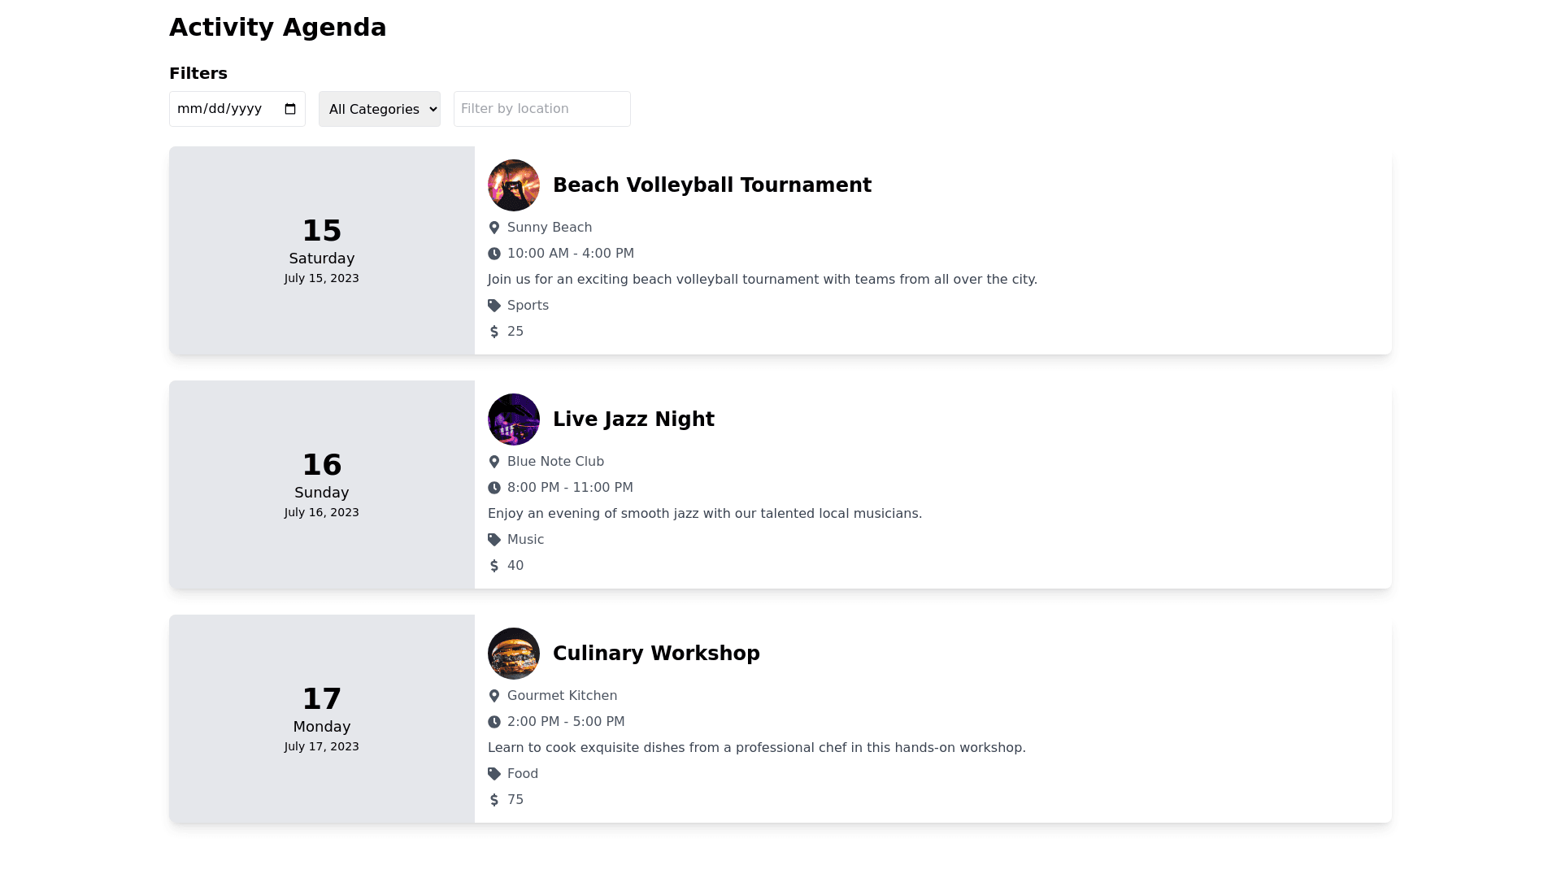The width and height of the screenshot is (1561, 878).
Task: Click the tag icon beside Music
Action: pyautogui.click(x=494, y=540)
